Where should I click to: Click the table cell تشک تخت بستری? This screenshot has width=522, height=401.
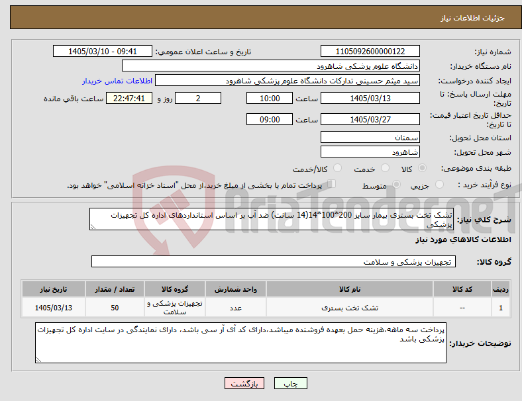350,308
